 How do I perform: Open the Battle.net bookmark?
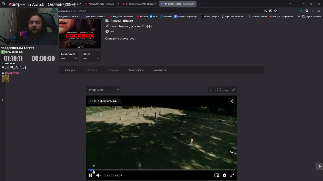166,17
